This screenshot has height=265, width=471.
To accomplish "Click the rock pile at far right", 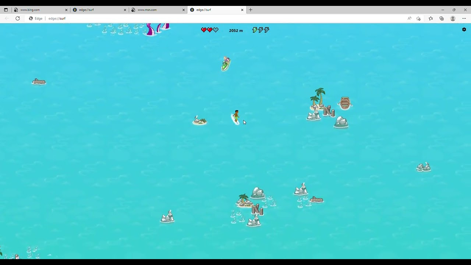I will pyautogui.click(x=423, y=167).
